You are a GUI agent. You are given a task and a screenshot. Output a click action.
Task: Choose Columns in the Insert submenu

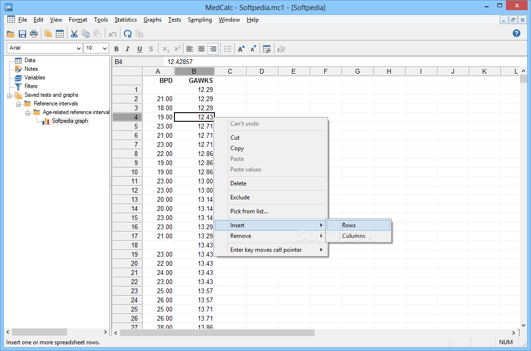tap(358, 236)
